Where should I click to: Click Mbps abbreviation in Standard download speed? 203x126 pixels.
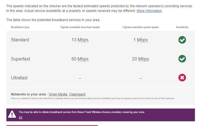pyautogui.click(x=83, y=40)
